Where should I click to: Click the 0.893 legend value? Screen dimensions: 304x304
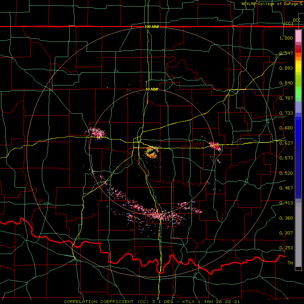[286, 68]
